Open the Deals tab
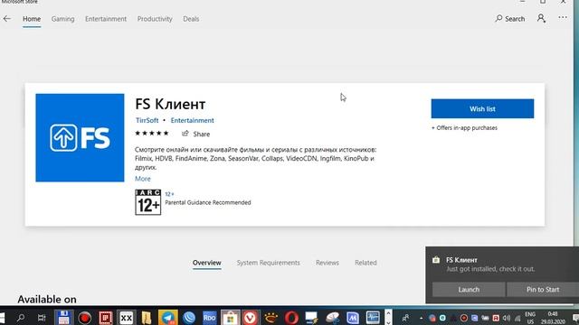579x325 pixels. [x=191, y=19]
